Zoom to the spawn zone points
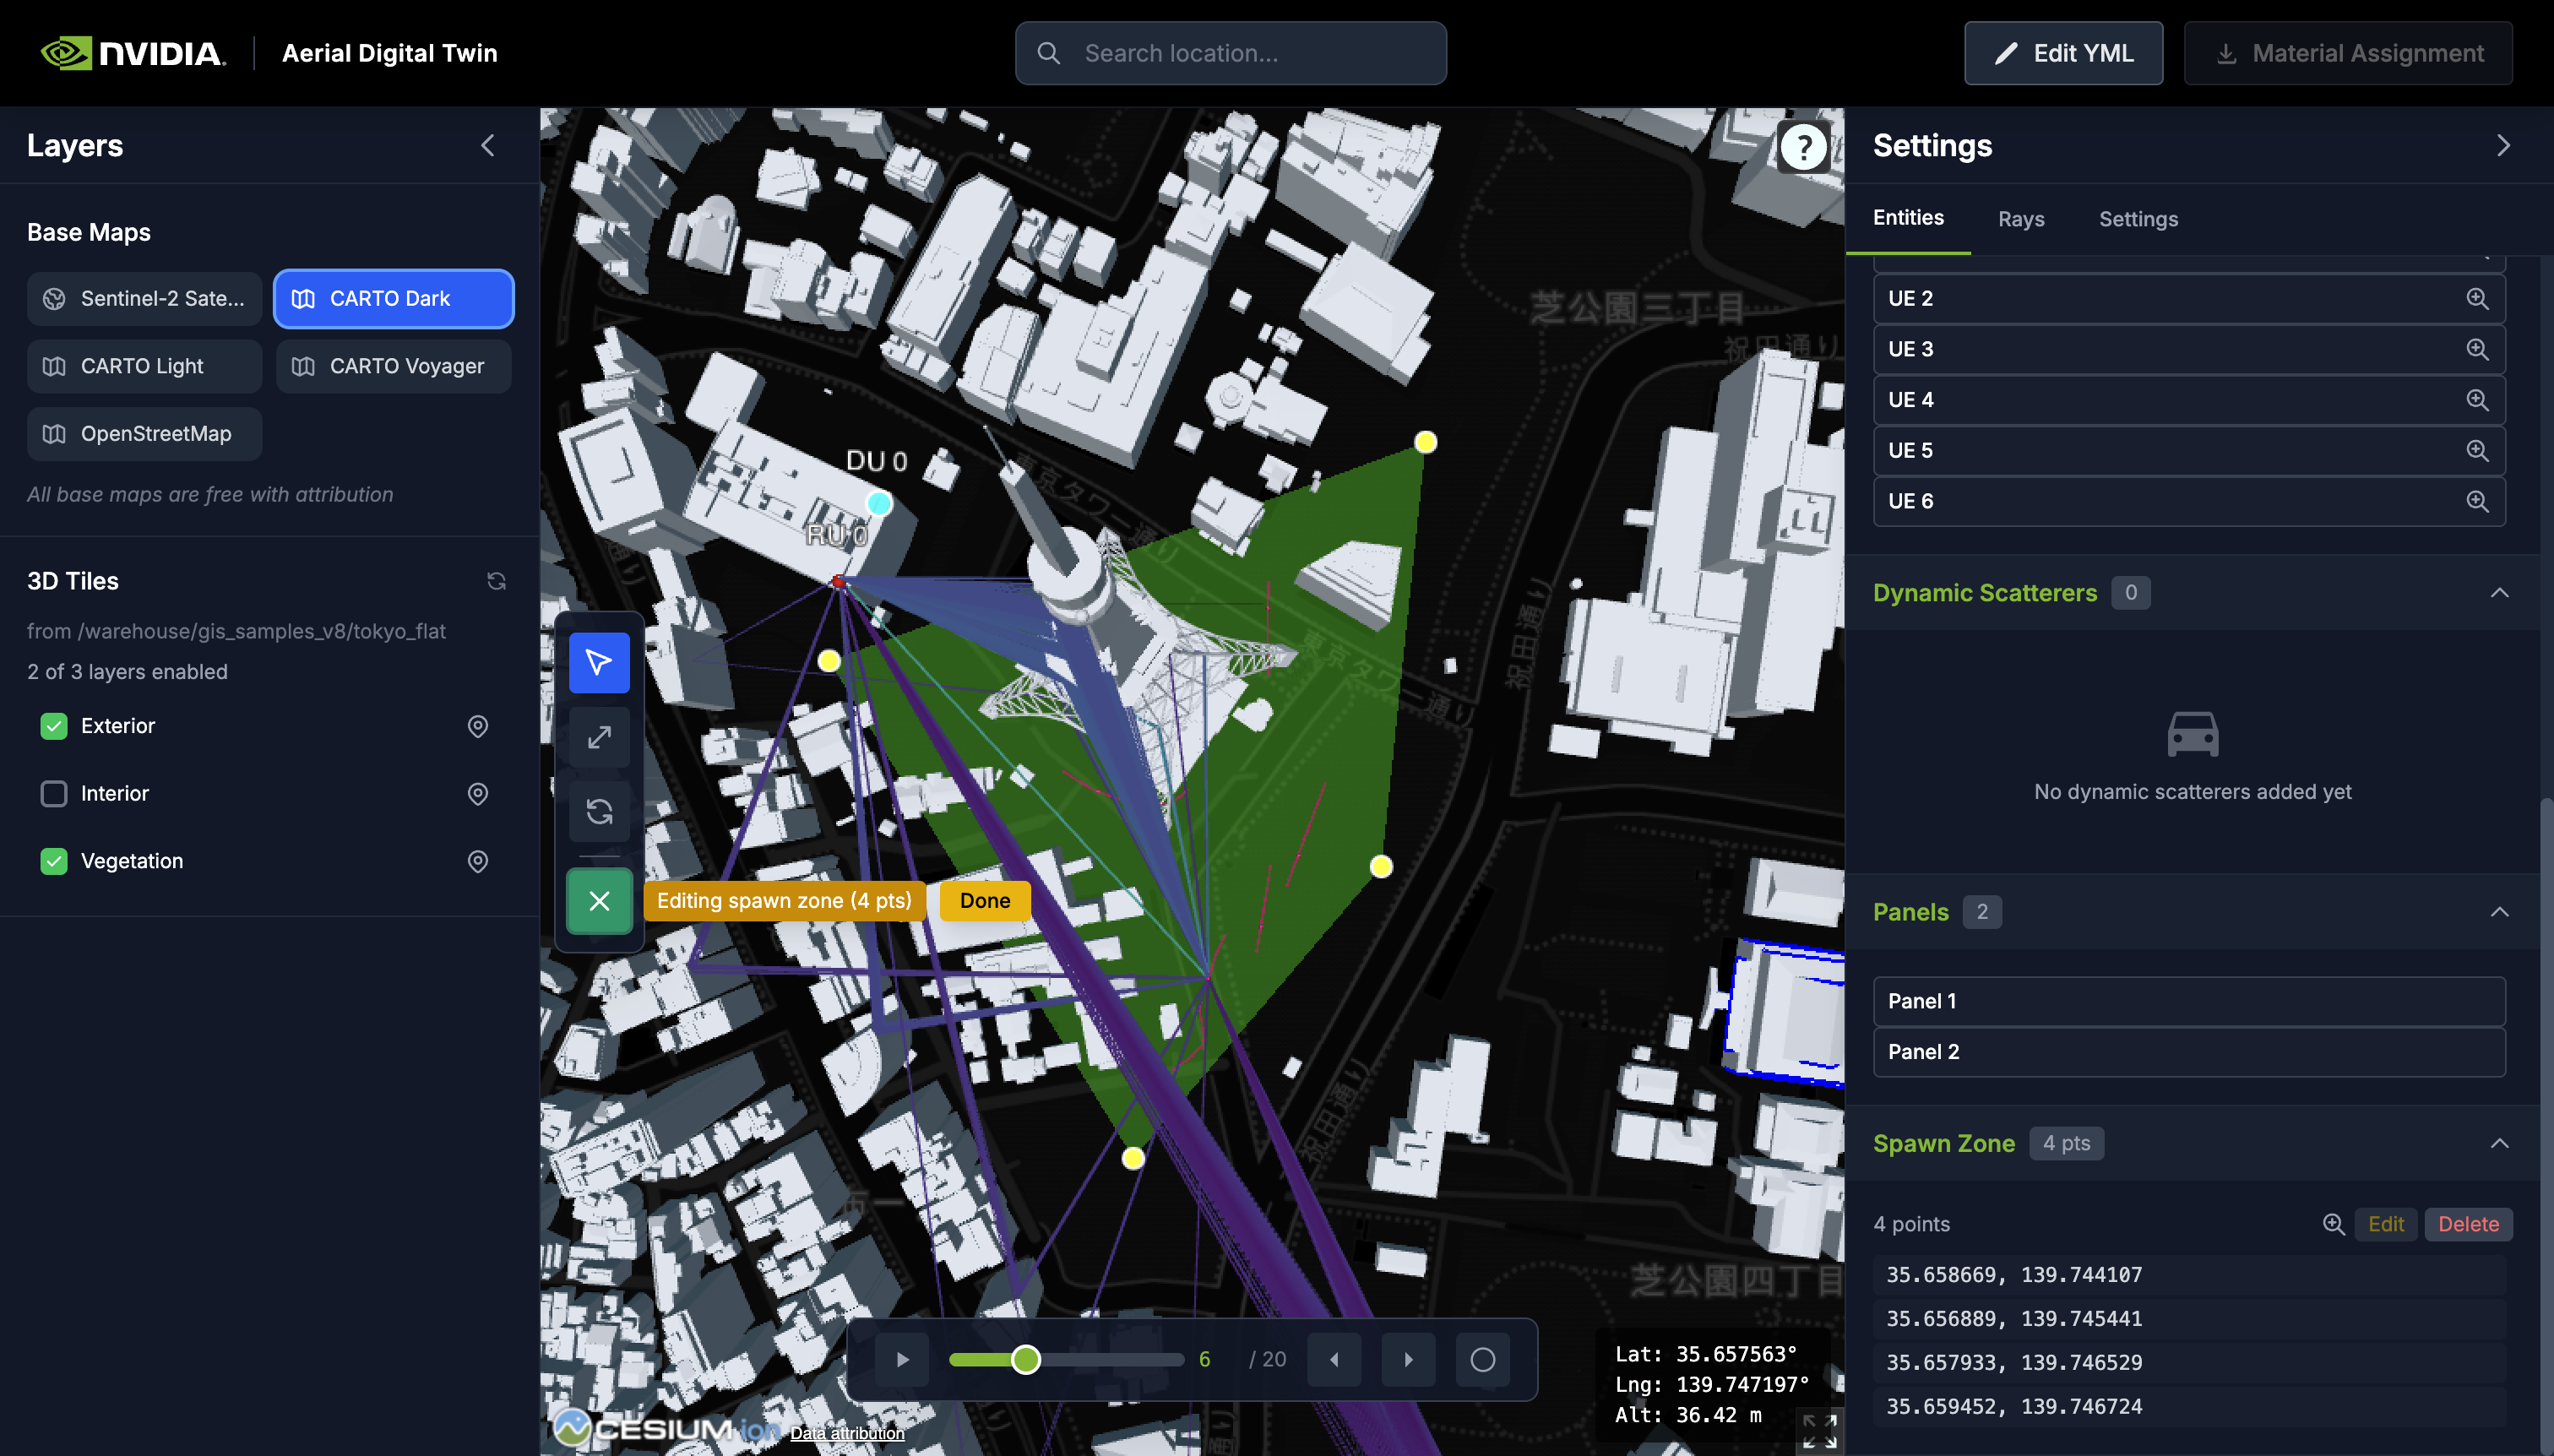 click(2333, 1224)
